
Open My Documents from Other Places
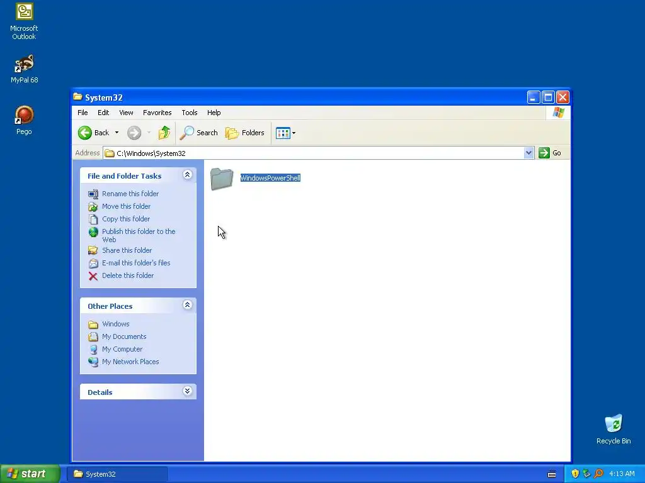pos(124,336)
